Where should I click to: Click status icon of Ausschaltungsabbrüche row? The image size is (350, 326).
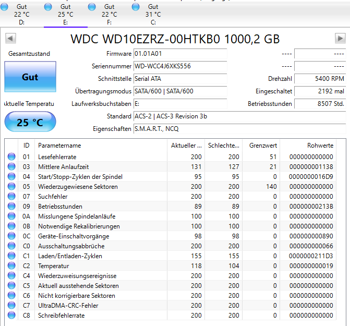point(11,246)
